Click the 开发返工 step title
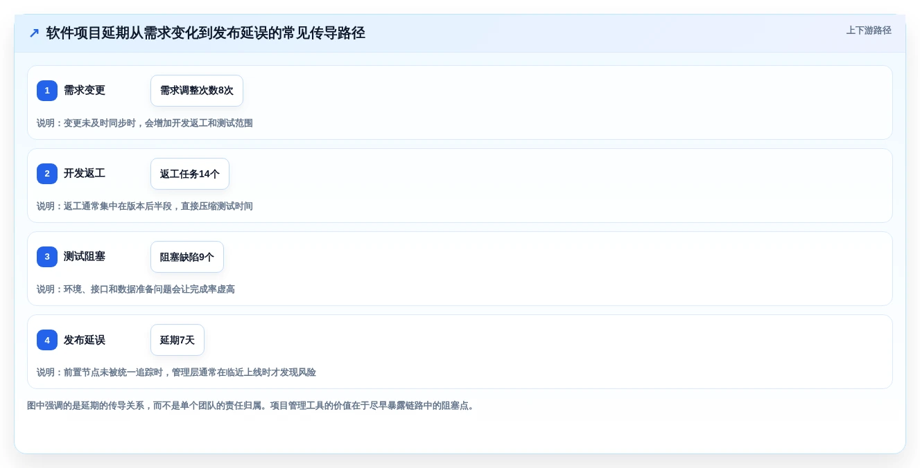Viewport: 920px width, 468px height. point(85,174)
